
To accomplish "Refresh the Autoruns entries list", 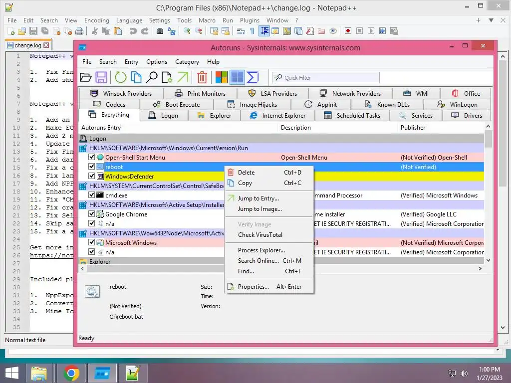I will tap(120, 77).
